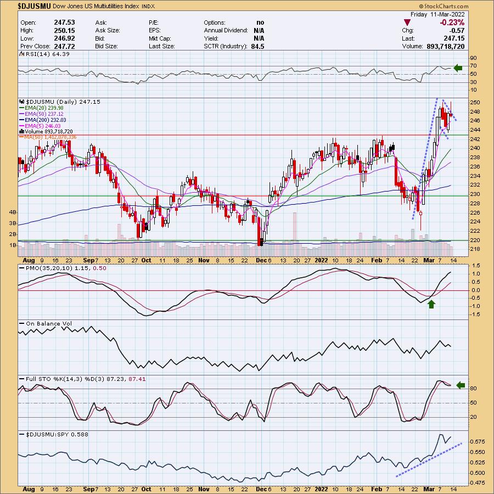Select the header Volume value 893,718,720
This screenshot has height=494, width=494.
click(446, 46)
